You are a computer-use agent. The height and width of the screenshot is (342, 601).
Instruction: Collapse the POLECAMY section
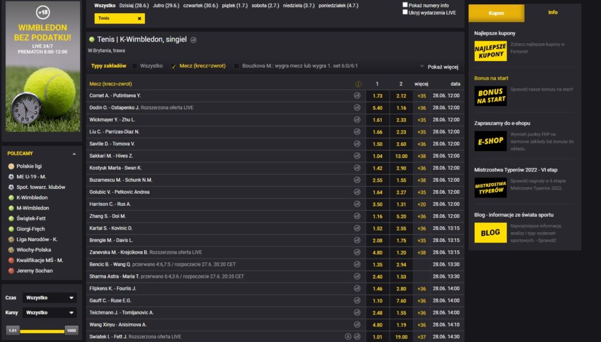click(74, 154)
